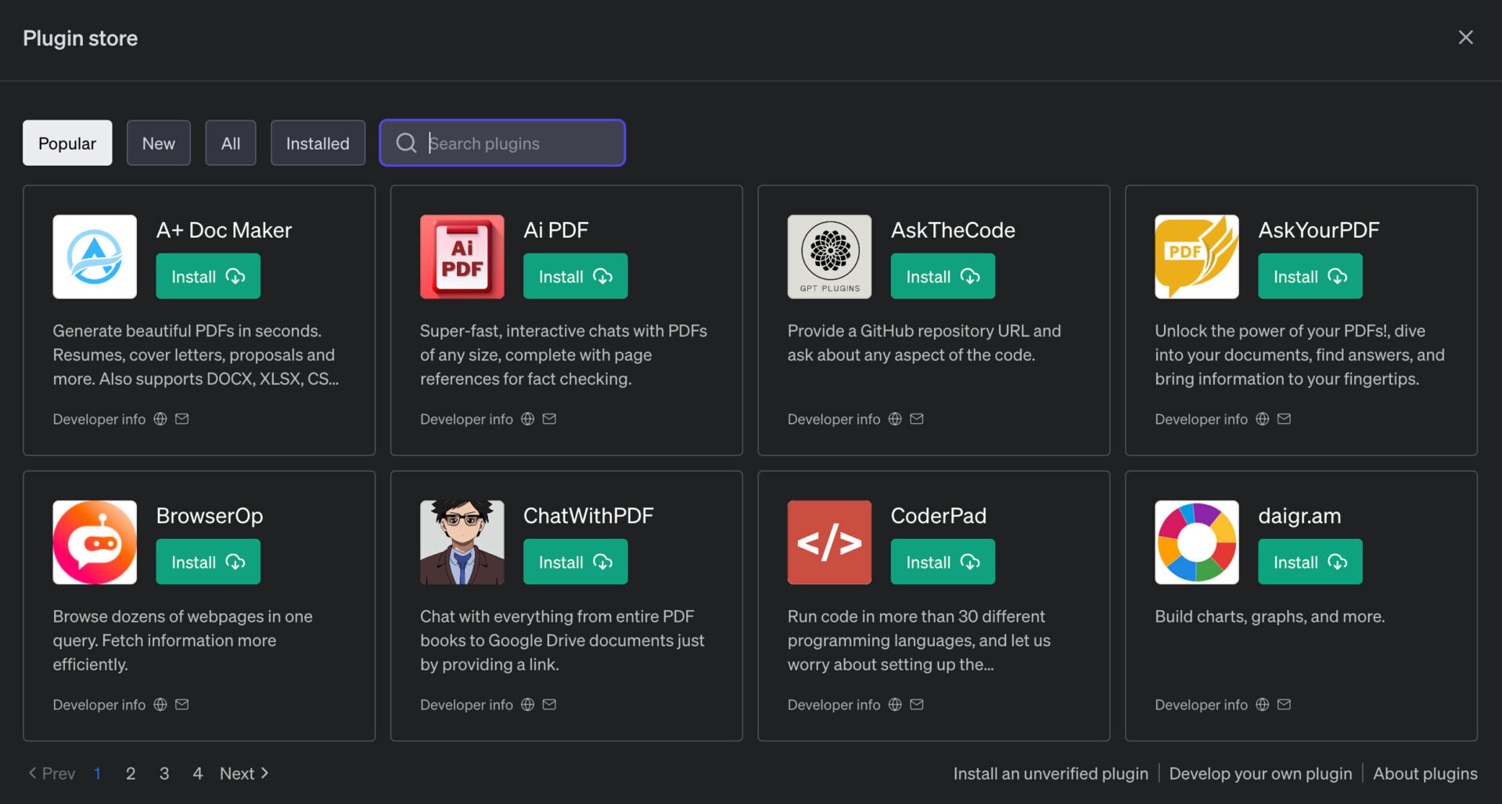The image size is (1502, 804).
Task: Go to the Next page of plugins
Action: [x=245, y=773]
